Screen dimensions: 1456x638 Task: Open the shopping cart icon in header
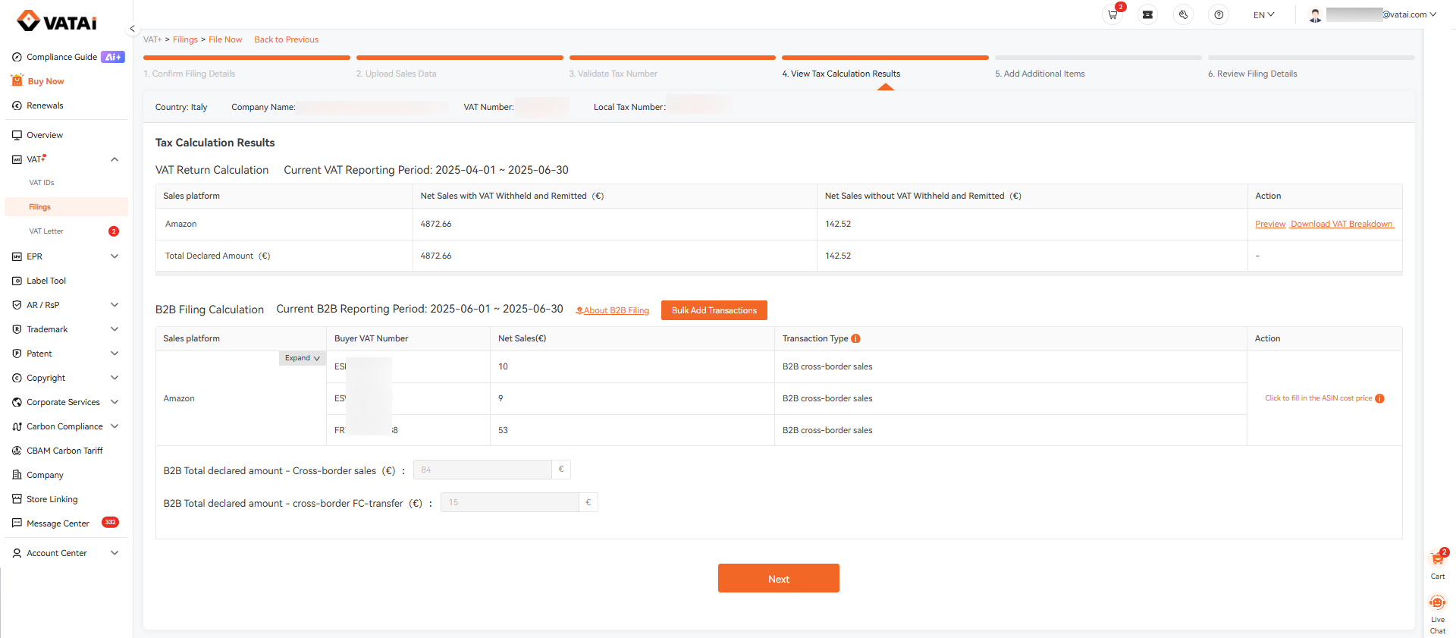1112,14
